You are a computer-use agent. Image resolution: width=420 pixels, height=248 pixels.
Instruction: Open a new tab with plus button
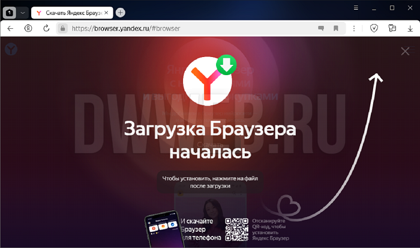pyautogui.click(x=120, y=13)
